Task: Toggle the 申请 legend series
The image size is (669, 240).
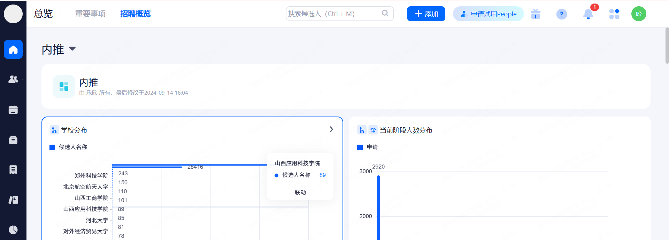Action: (368, 147)
